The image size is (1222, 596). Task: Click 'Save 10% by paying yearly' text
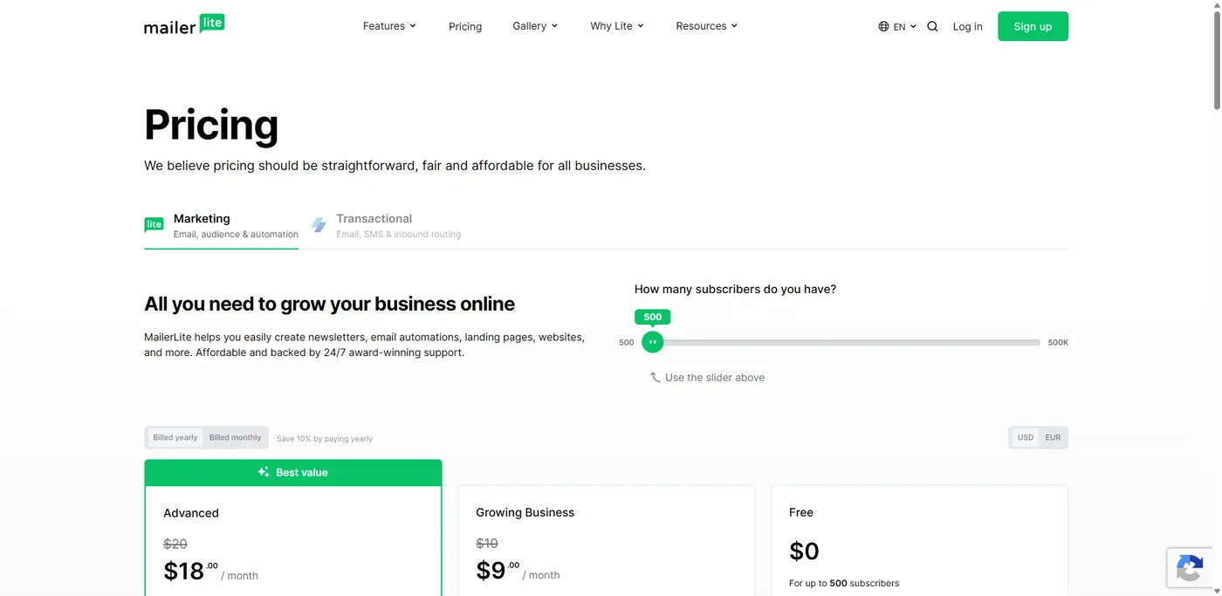[325, 439]
